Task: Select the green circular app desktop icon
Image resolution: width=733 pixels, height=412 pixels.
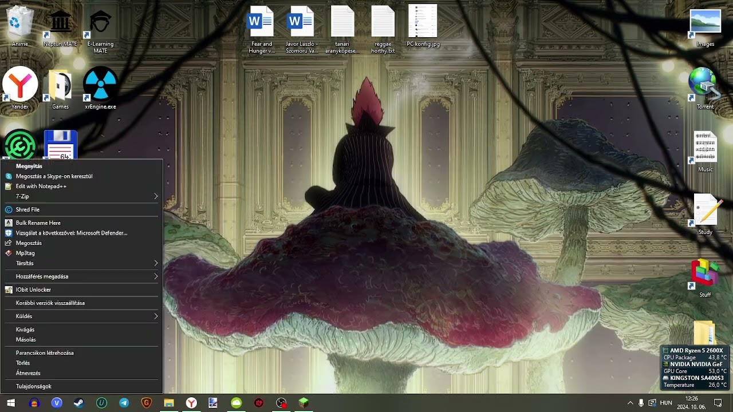Action: 20,145
